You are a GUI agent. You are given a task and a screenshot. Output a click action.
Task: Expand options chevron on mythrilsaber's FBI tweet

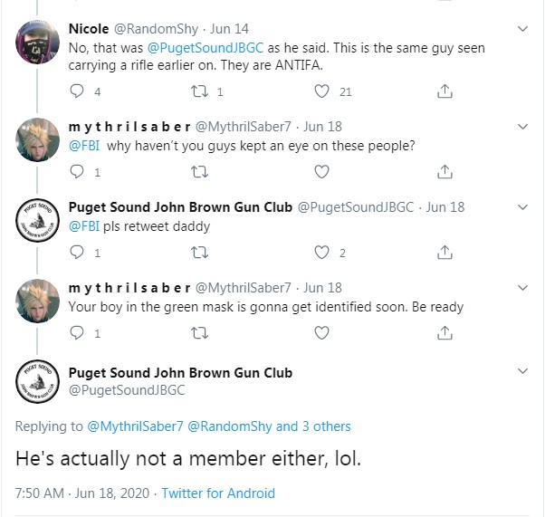point(522,127)
